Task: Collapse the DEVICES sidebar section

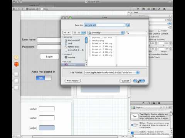Action: point(63,37)
